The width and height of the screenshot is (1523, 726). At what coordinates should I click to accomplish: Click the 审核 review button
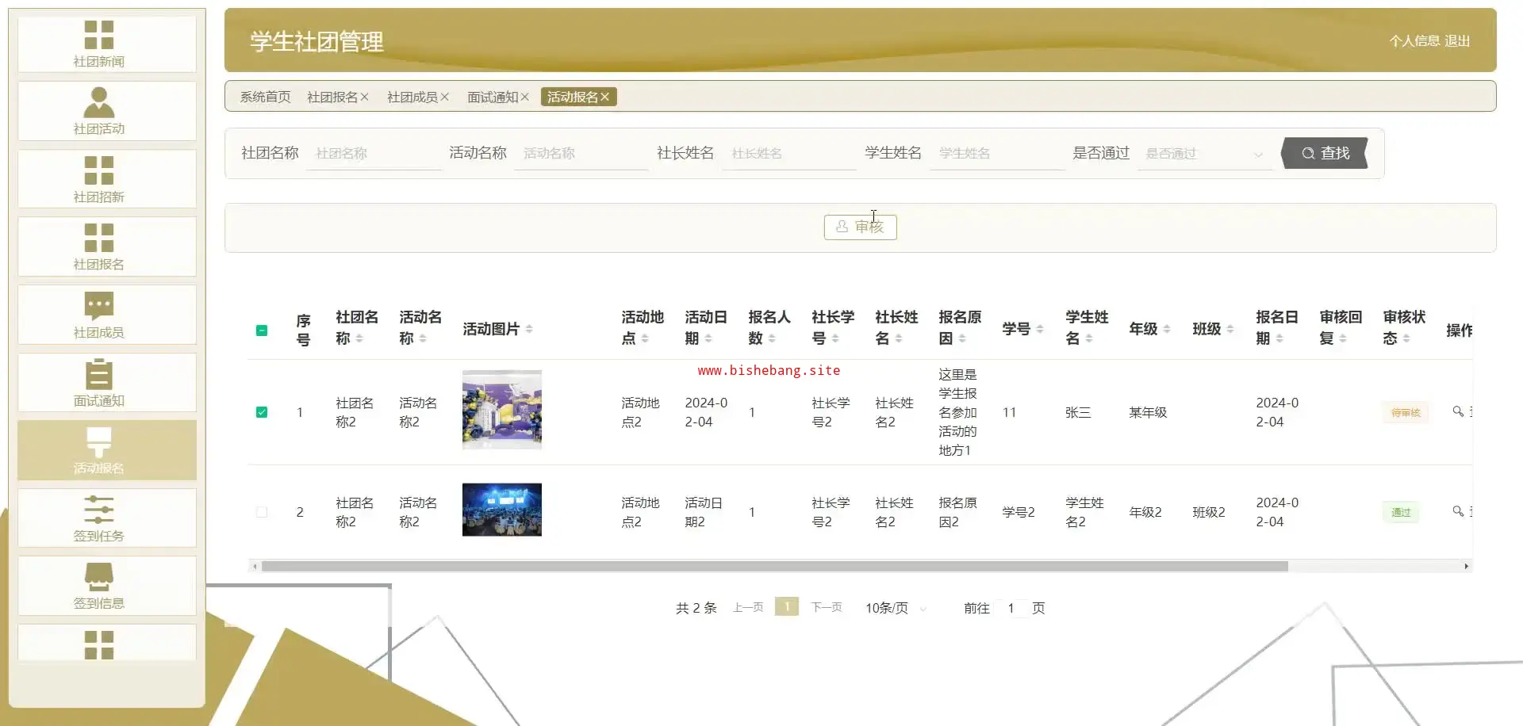pyautogui.click(x=860, y=227)
